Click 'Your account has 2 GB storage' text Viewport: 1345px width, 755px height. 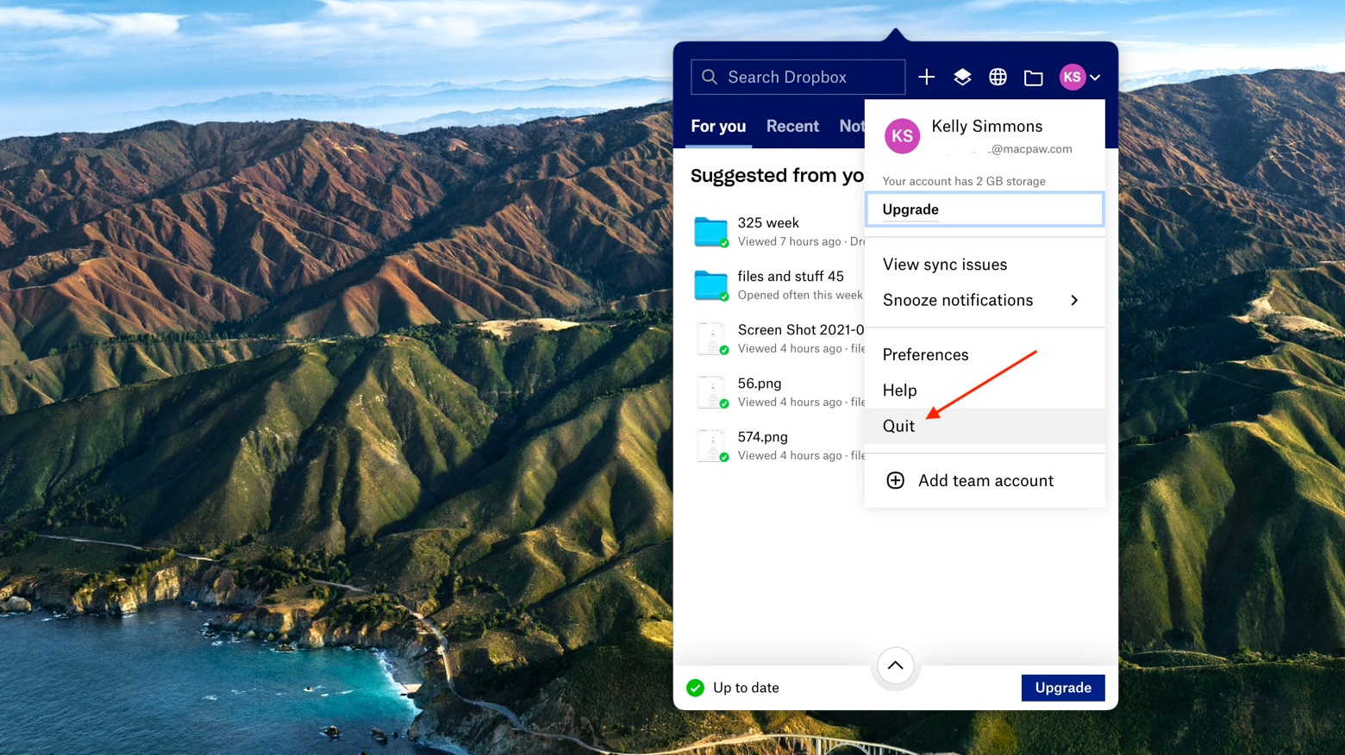click(964, 181)
